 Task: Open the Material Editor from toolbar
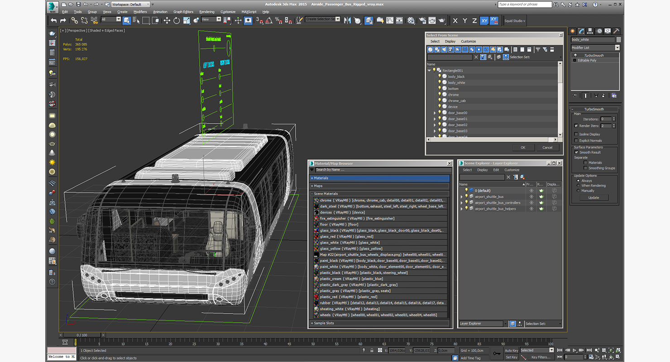pyautogui.click(x=411, y=20)
